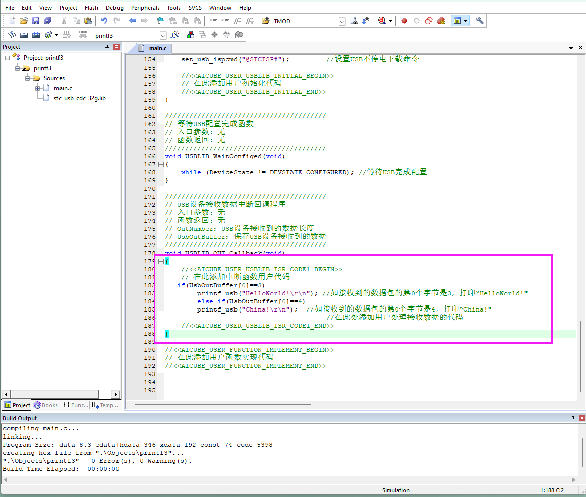Create a new file with the toolbar icon
The width and height of the screenshot is (586, 497).
click(x=12, y=21)
